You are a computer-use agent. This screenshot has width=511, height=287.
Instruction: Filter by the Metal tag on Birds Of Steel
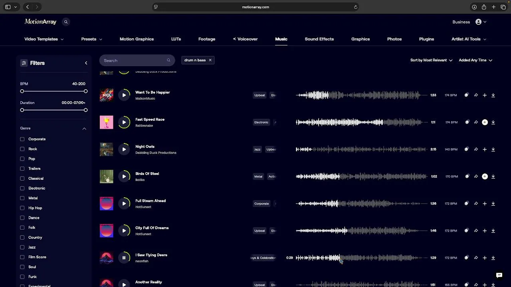[258, 177]
